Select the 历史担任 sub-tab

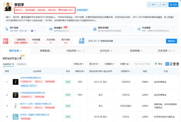(x=22, y=64)
